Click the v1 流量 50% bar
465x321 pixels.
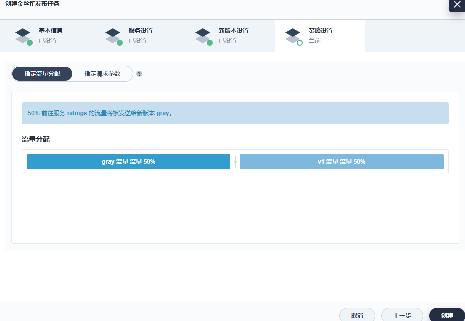(342, 162)
